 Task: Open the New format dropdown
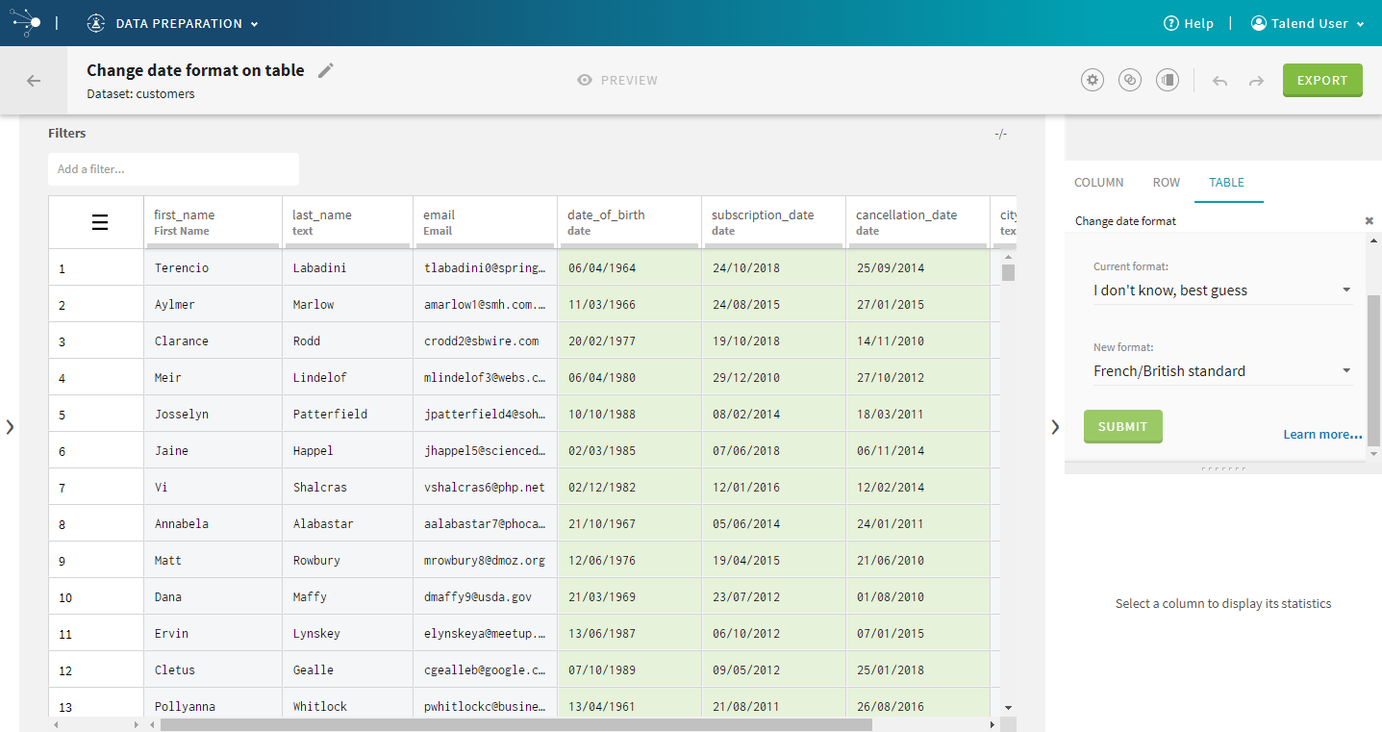(1222, 371)
